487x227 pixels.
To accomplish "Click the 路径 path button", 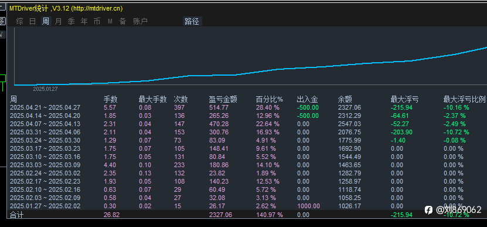I will point(192,22).
